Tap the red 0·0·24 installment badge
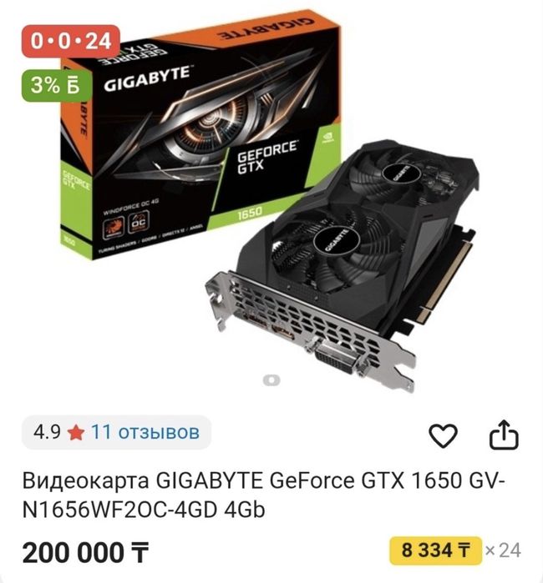This screenshot has width=543, height=583. (x=70, y=41)
